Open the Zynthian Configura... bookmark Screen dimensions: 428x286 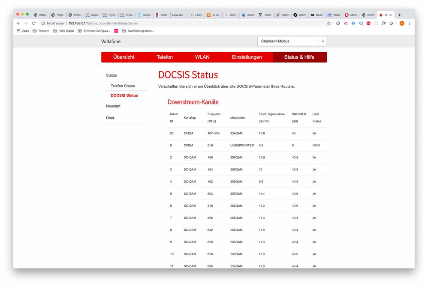point(93,31)
